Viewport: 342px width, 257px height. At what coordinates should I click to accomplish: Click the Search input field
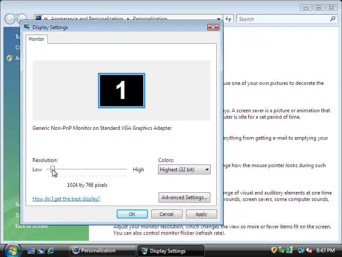click(x=283, y=19)
